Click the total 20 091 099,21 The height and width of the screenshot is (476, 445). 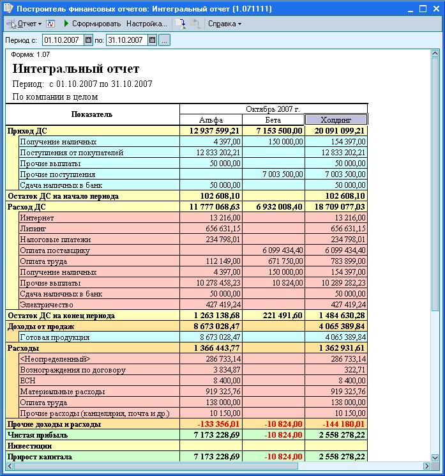click(x=340, y=131)
